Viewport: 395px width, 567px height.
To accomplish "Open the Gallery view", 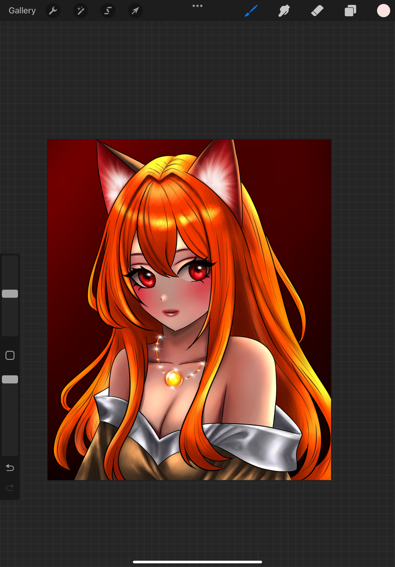I will pyautogui.click(x=22, y=10).
